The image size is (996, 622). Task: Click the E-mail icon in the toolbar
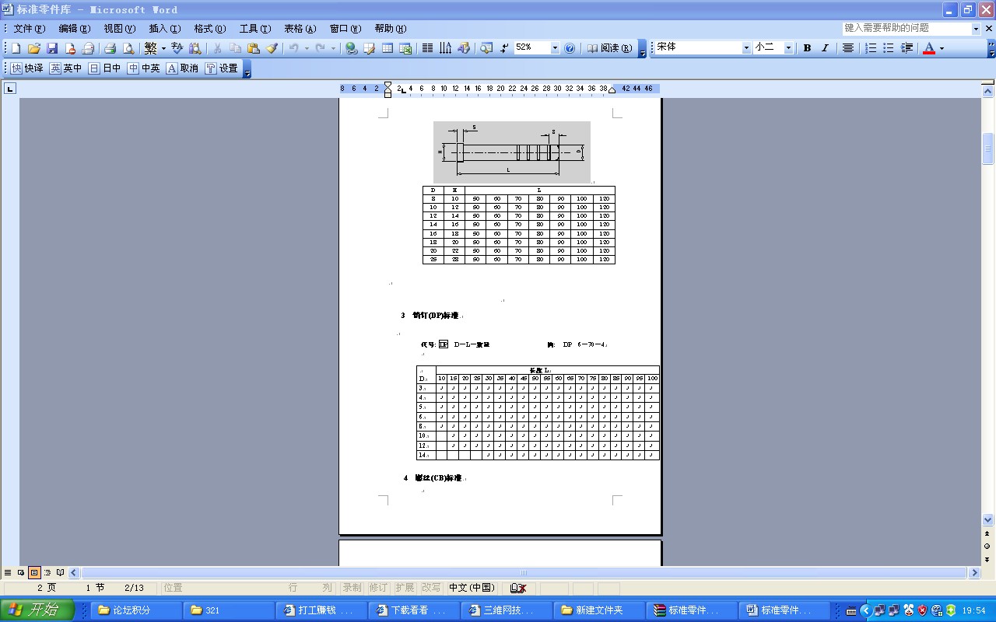click(88, 48)
